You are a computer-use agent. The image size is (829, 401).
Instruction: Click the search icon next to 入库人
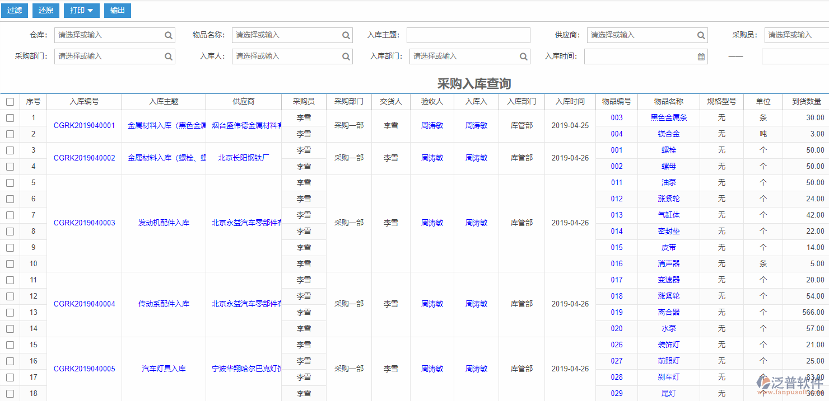pos(346,56)
